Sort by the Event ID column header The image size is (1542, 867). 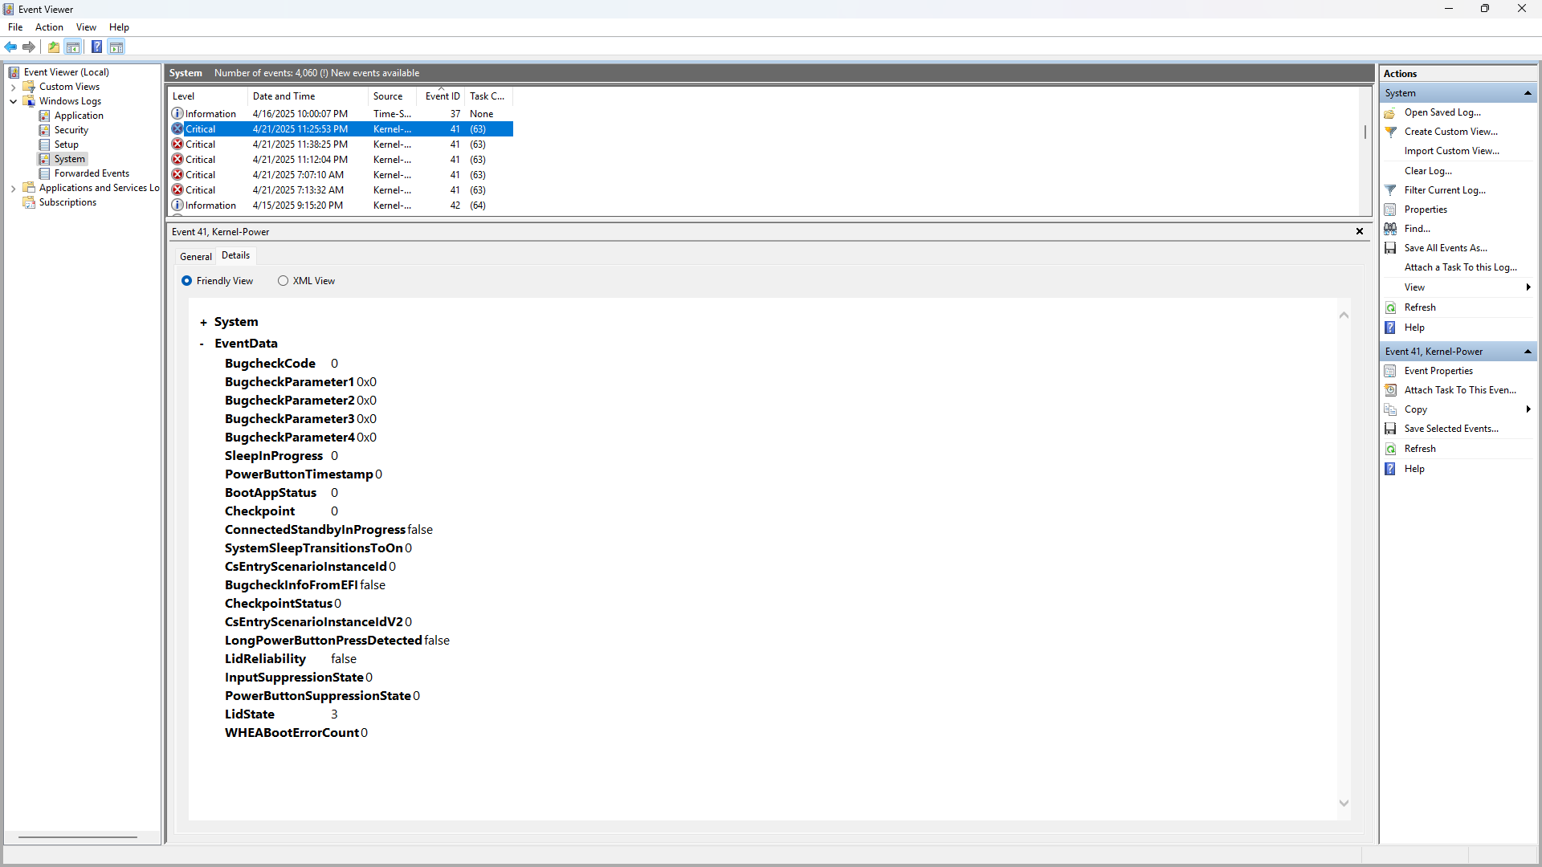442,96
